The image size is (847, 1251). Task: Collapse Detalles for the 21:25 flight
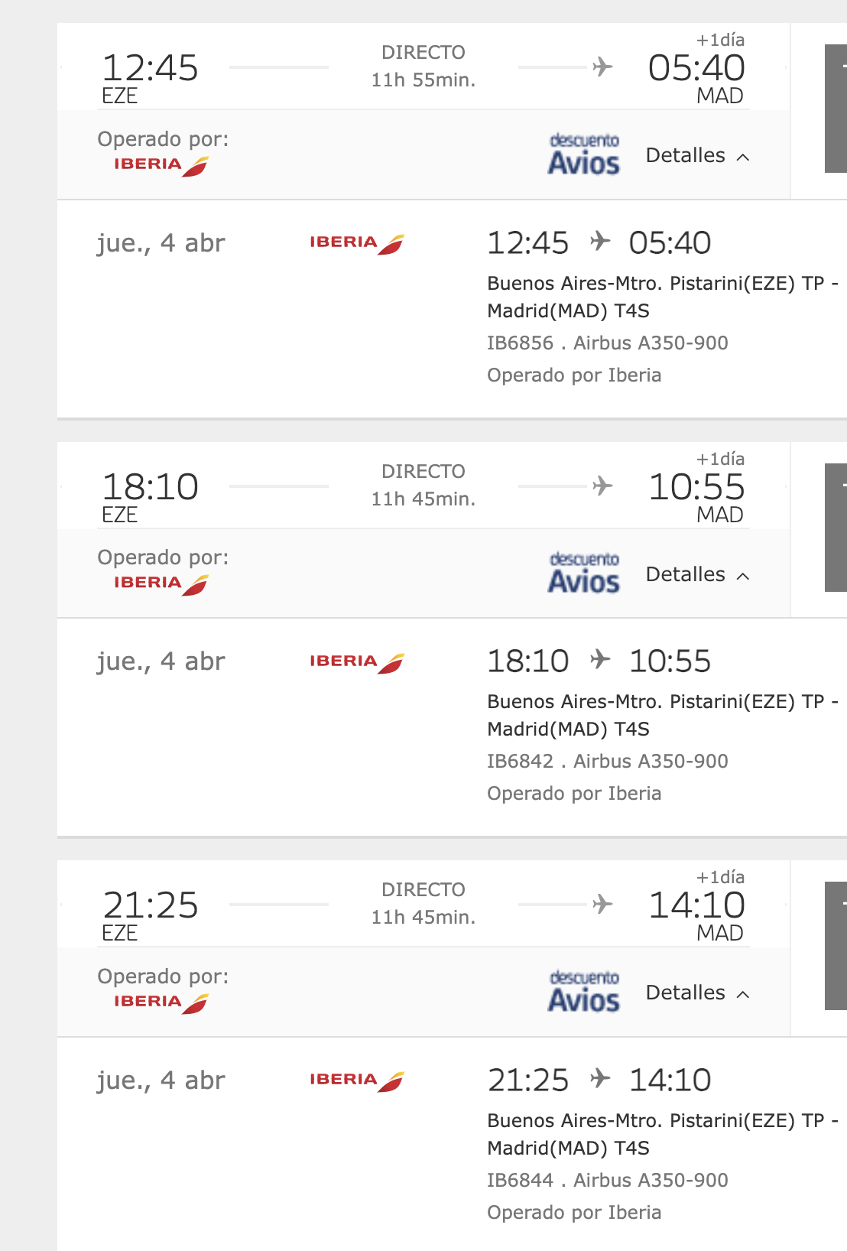(697, 993)
